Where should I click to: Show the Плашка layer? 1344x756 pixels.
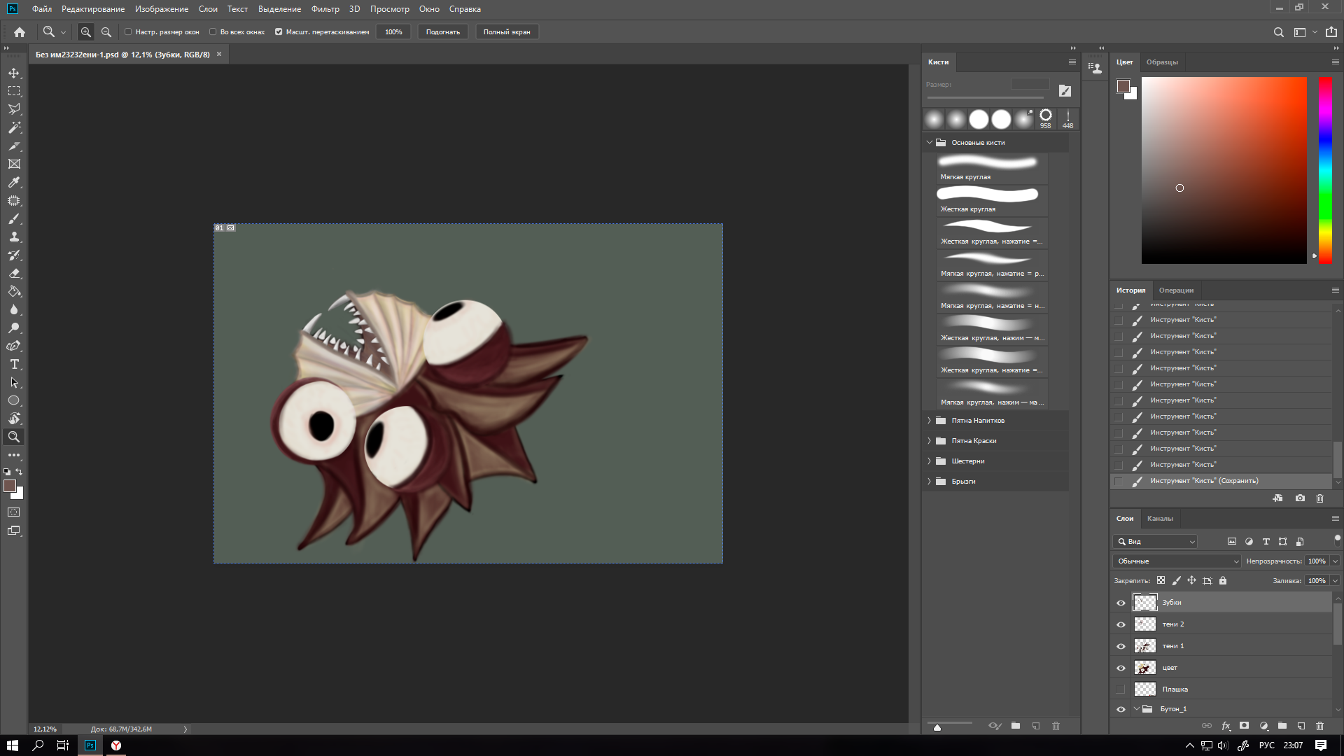(1121, 689)
